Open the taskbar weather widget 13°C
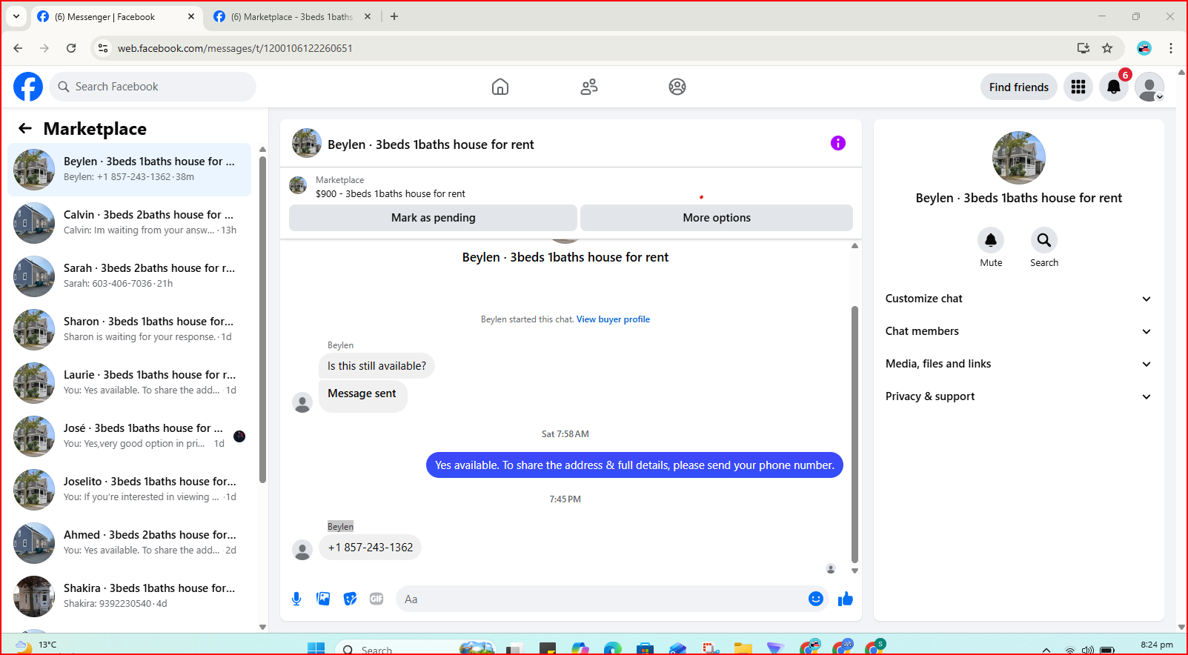 (x=36, y=645)
